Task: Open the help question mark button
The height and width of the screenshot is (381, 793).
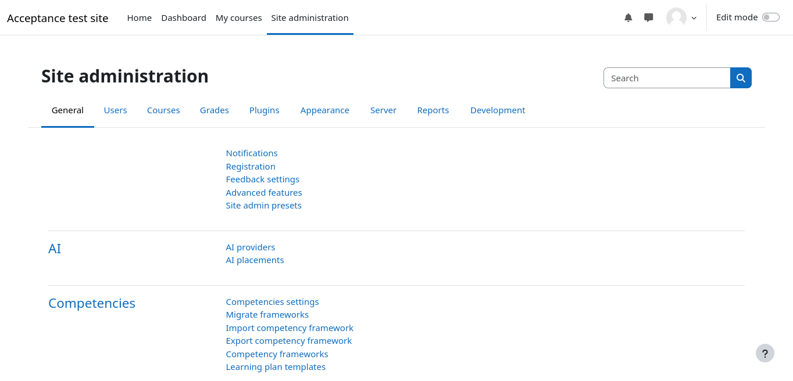Action: tap(765, 353)
